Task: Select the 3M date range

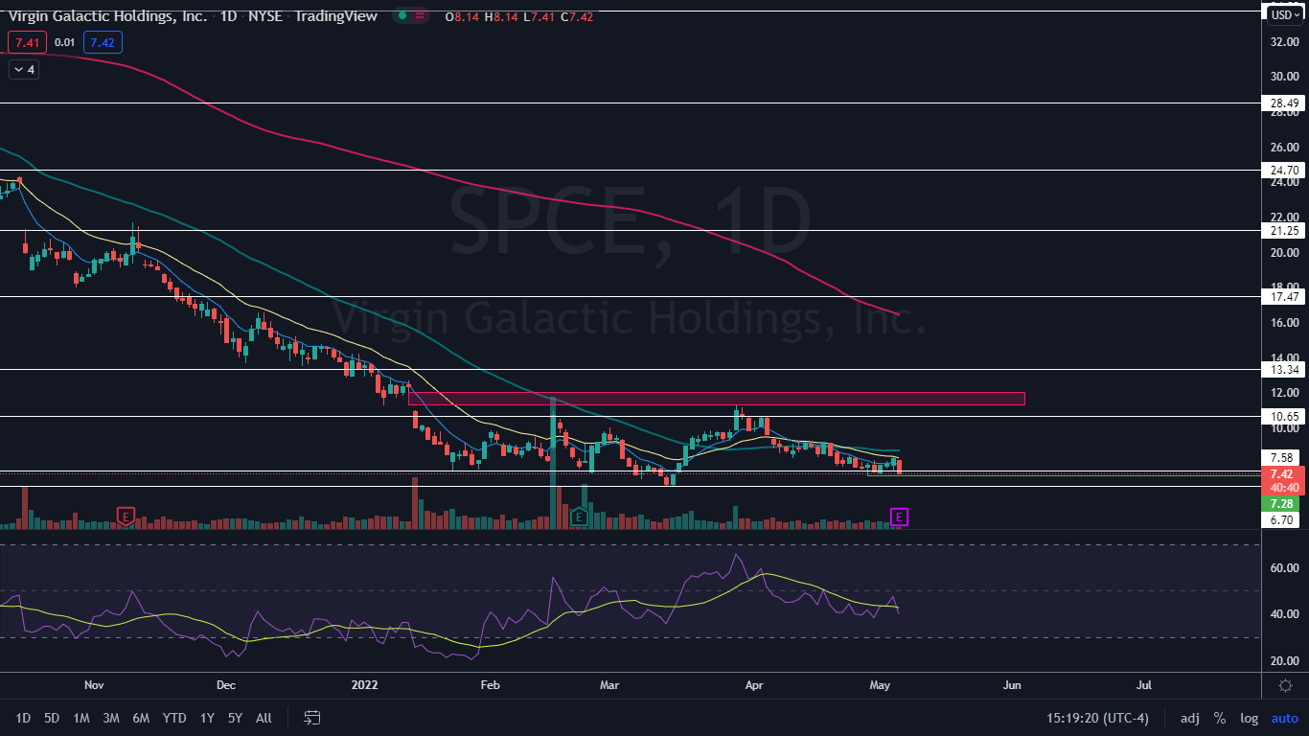Action: (111, 718)
